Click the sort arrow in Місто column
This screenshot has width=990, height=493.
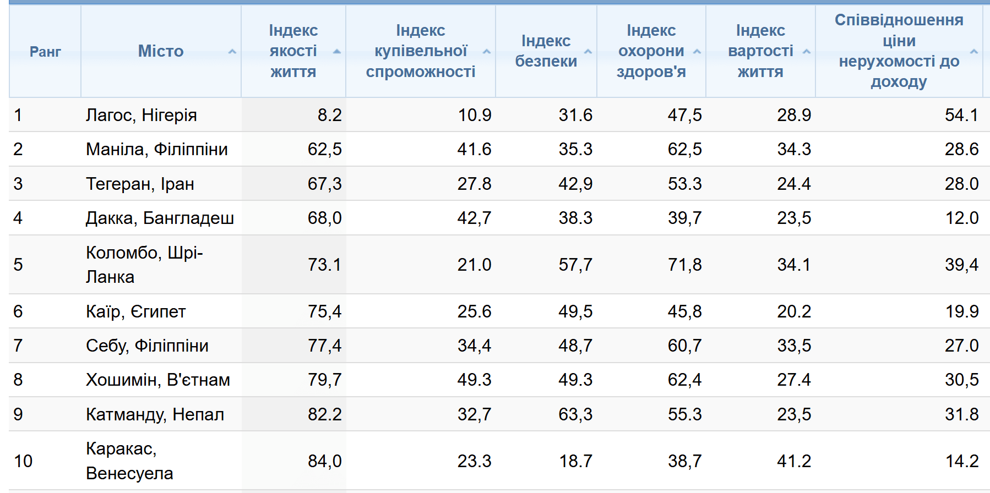(x=232, y=52)
